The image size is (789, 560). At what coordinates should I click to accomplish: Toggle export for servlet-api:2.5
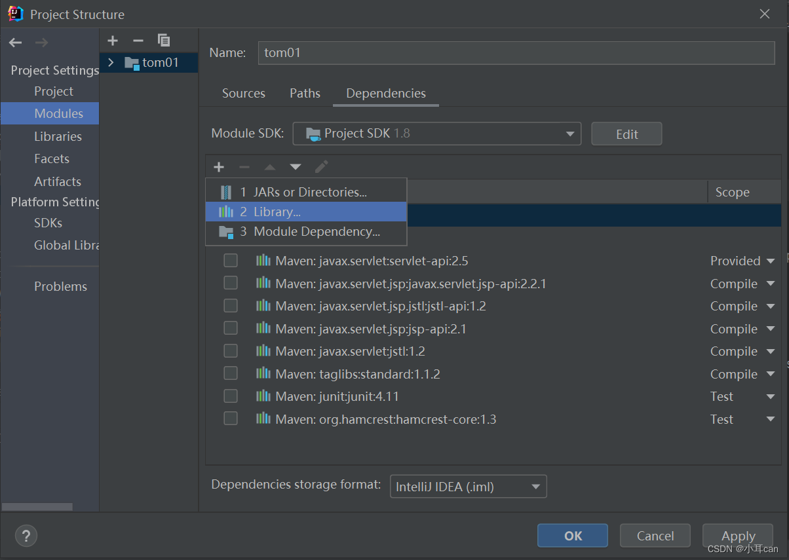tap(231, 261)
